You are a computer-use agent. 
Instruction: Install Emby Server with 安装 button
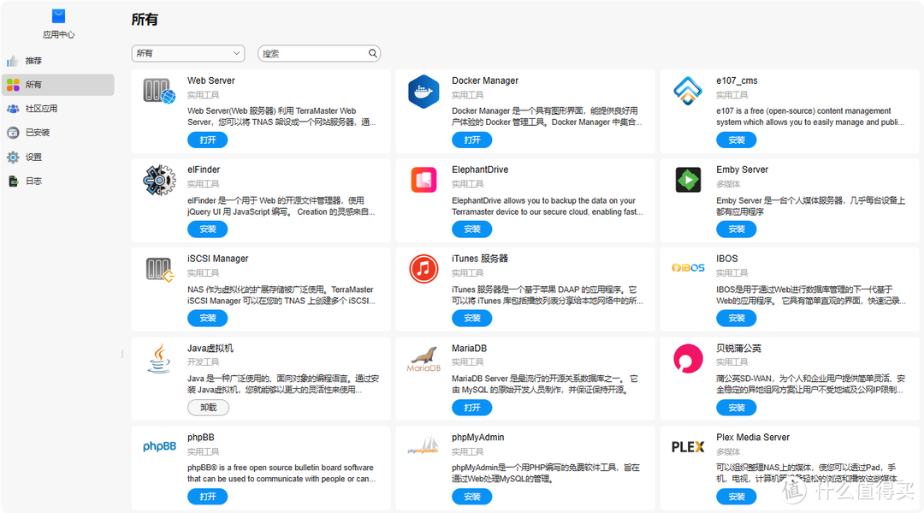[x=737, y=229]
